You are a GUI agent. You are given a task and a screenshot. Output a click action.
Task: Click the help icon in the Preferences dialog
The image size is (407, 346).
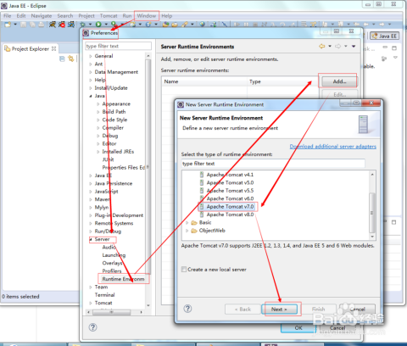point(92,327)
